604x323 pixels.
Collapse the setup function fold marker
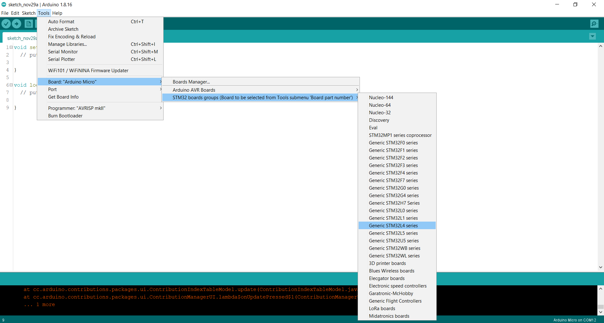tap(11, 47)
